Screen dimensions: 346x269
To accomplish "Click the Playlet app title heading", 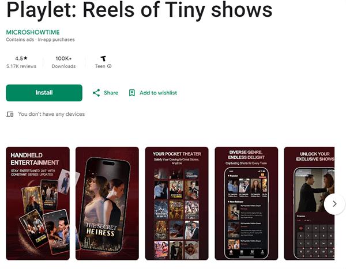I will [x=140, y=10].
